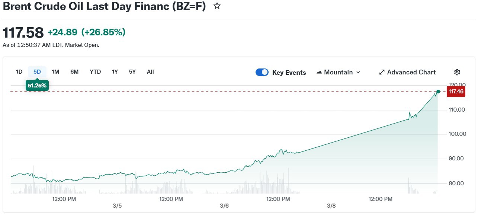View the 5Y time range

[x=132, y=72]
